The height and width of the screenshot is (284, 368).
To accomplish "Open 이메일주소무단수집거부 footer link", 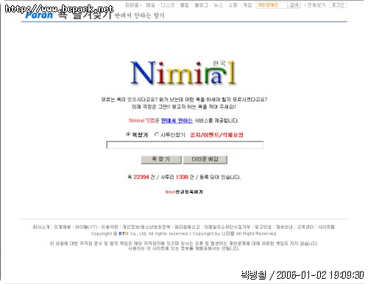I will point(227,227).
